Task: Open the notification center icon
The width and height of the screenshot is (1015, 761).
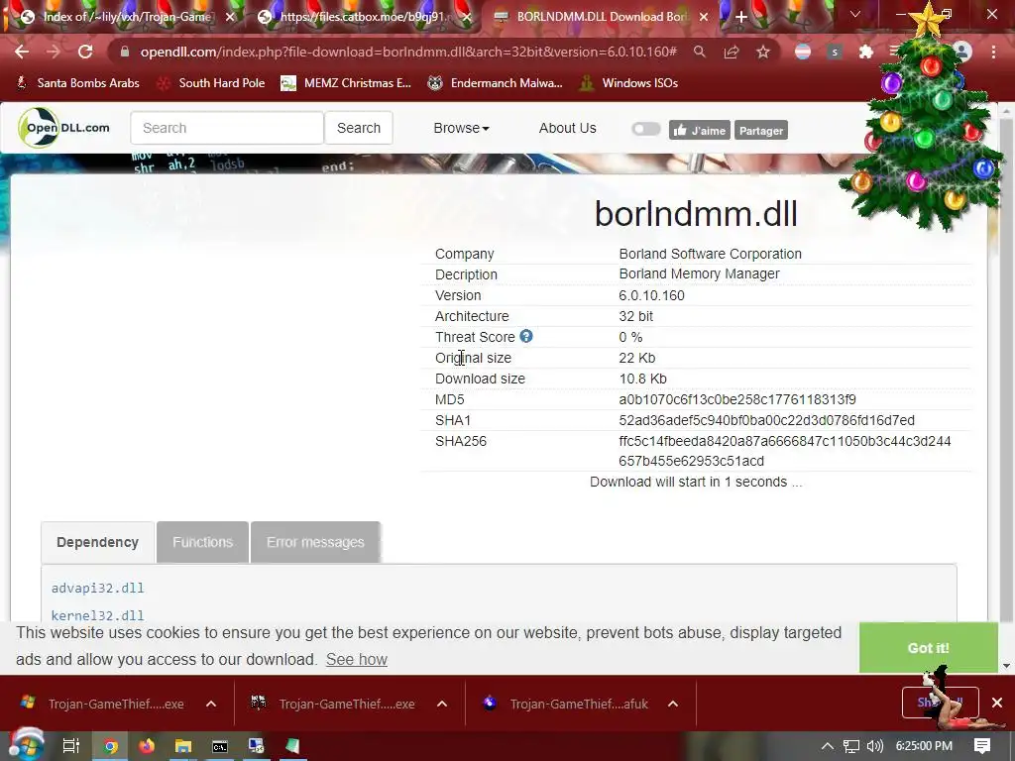Action: click(982, 746)
